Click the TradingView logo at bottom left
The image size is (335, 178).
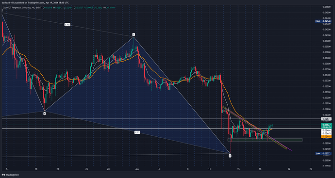point(10,175)
